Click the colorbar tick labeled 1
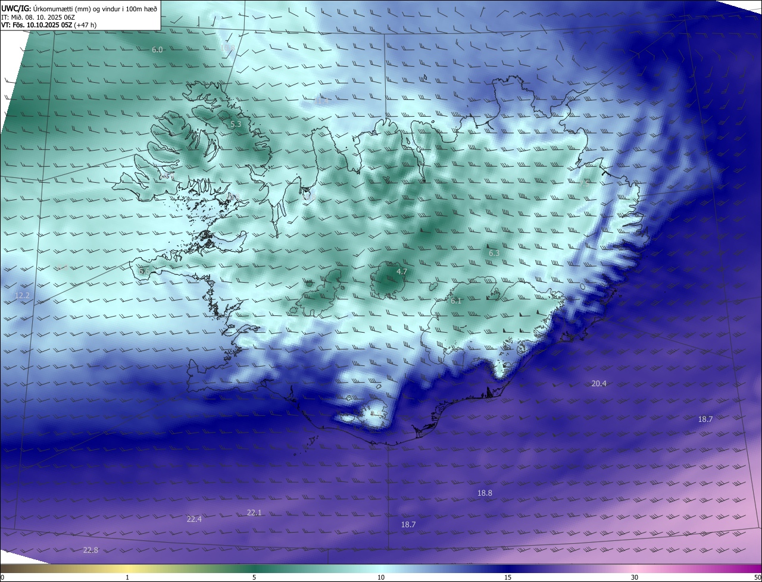Image resolution: width=762 pixels, height=582 pixels. click(x=127, y=577)
